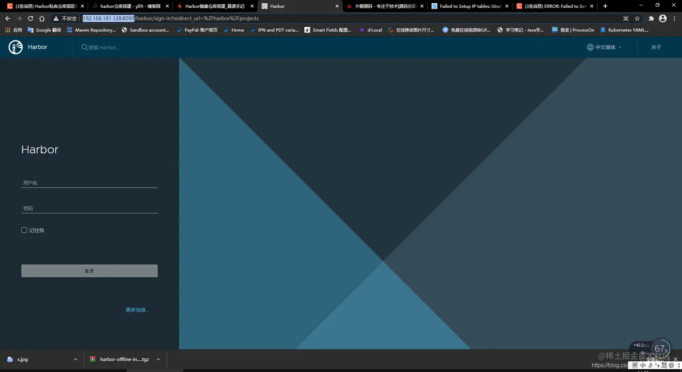This screenshot has width=682, height=372.
Task: Open PayPal 账户首页 bookmark
Action: pos(197,30)
